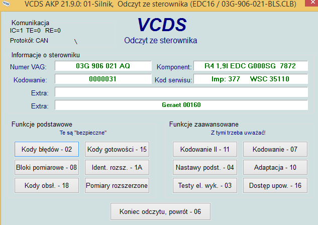Close the VCDS window

(x=312, y=3)
